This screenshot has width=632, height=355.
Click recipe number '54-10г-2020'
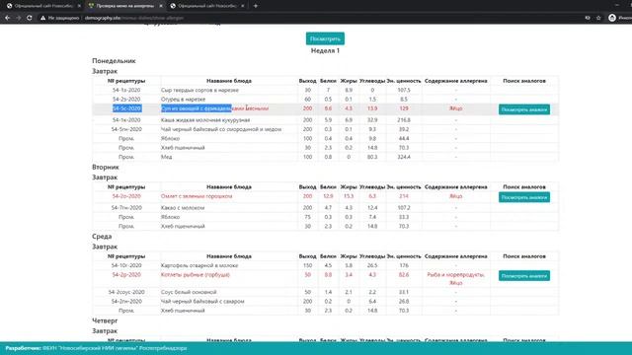pos(126,265)
